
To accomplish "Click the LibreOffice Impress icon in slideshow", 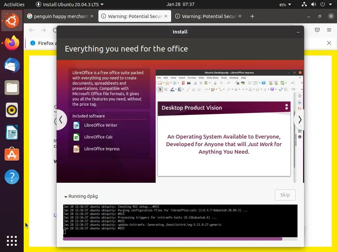I will [76, 149].
